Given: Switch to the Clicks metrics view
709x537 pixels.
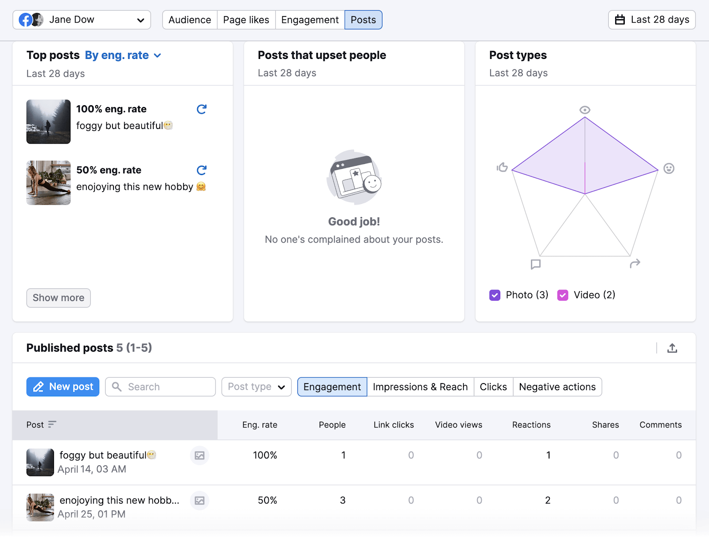Looking at the screenshot, I should 493,387.
